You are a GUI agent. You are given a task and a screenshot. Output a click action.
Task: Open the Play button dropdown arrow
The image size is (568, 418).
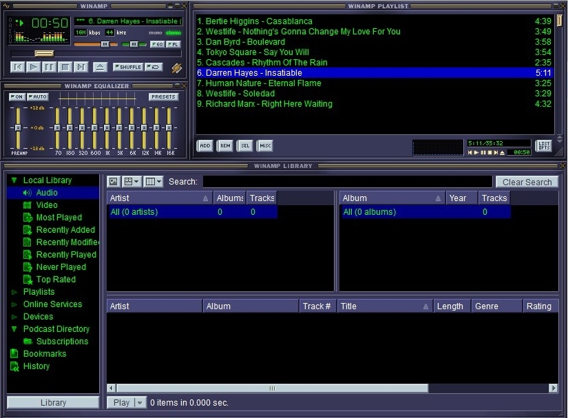pos(140,402)
